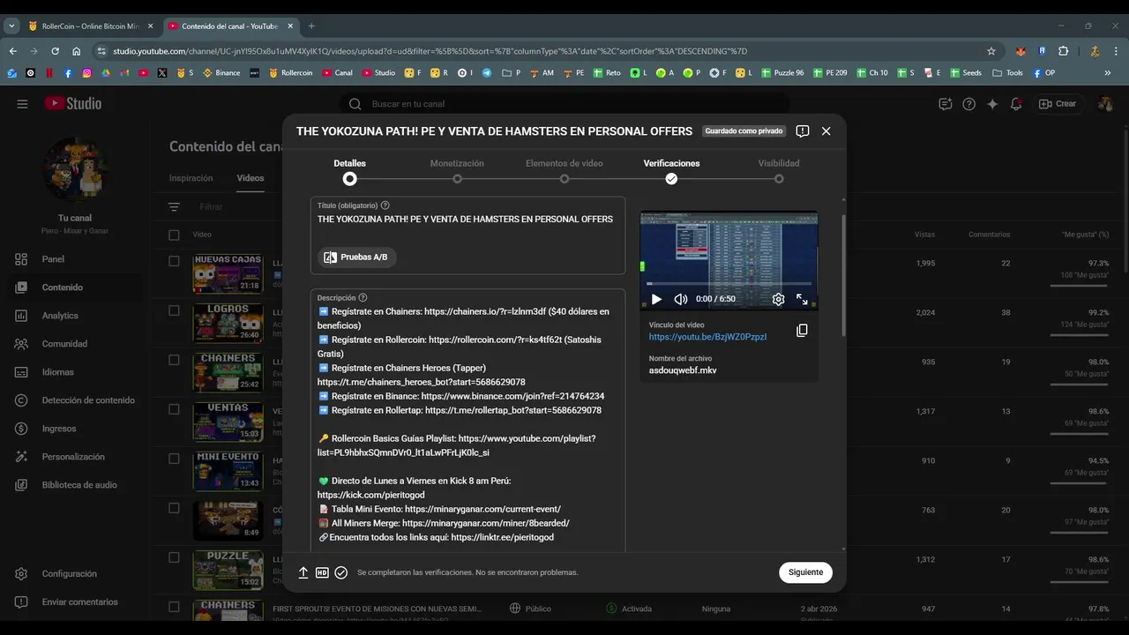Switch to the Inspiración tab
This screenshot has height=635, width=1129.
[191, 178]
